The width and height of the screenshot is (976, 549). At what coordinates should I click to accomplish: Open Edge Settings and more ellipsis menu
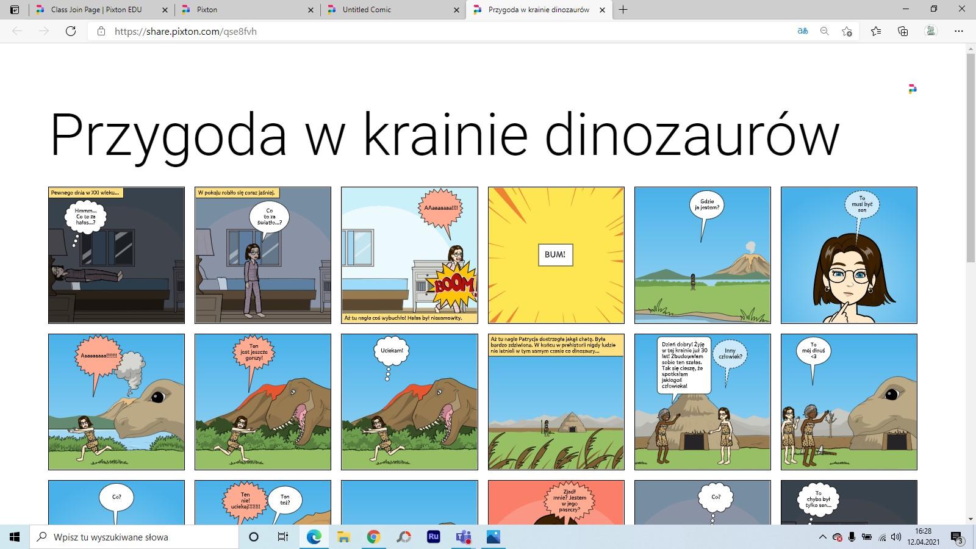coord(959,31)
